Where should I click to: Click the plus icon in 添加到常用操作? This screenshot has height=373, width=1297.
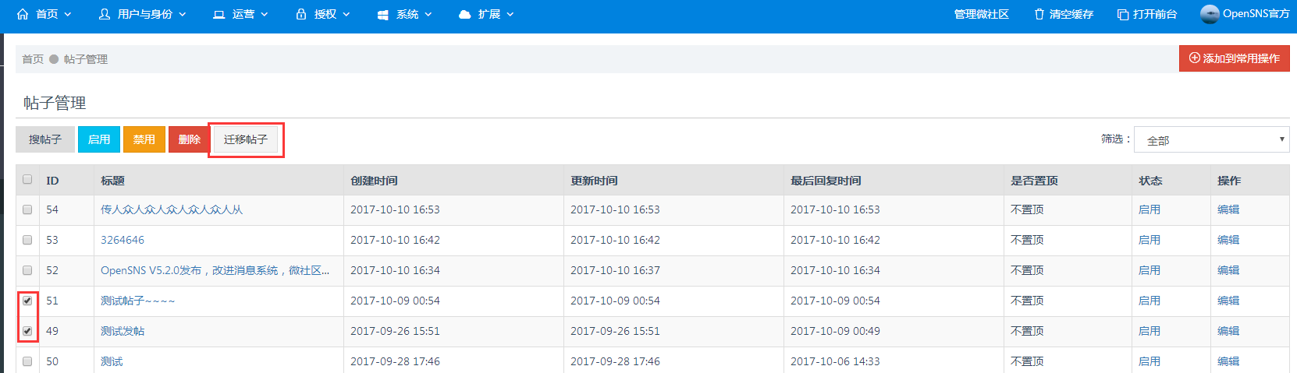tap(1194, 58)
